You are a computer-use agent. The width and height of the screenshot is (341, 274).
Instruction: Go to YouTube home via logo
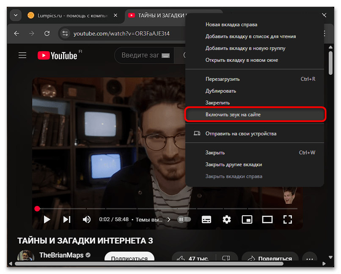tap(58, 55)
